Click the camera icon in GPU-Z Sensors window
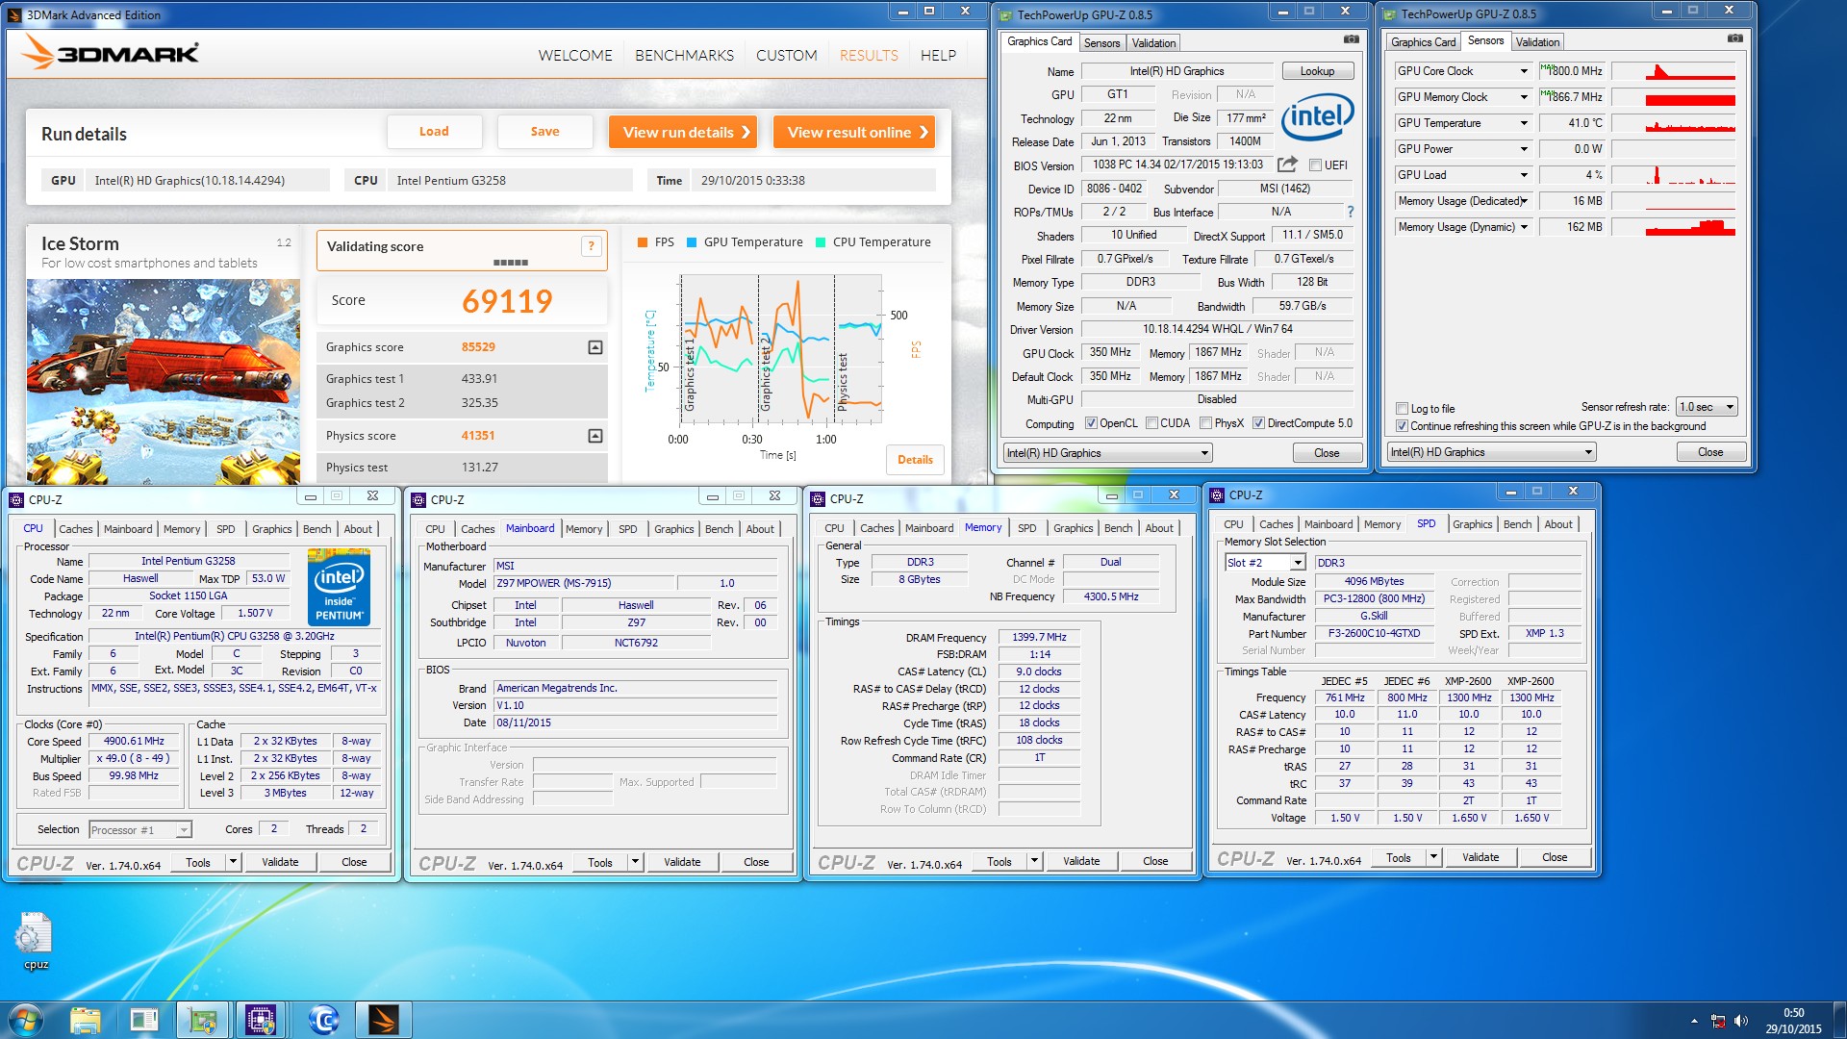The height and width of the screenshot is (1039, 1847). [1734, 38]
